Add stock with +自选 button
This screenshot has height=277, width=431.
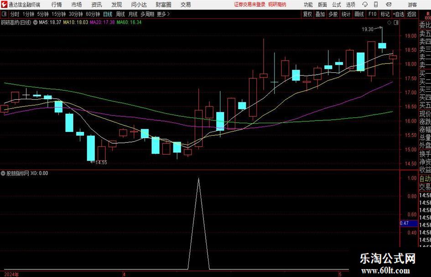pos(398,14)
